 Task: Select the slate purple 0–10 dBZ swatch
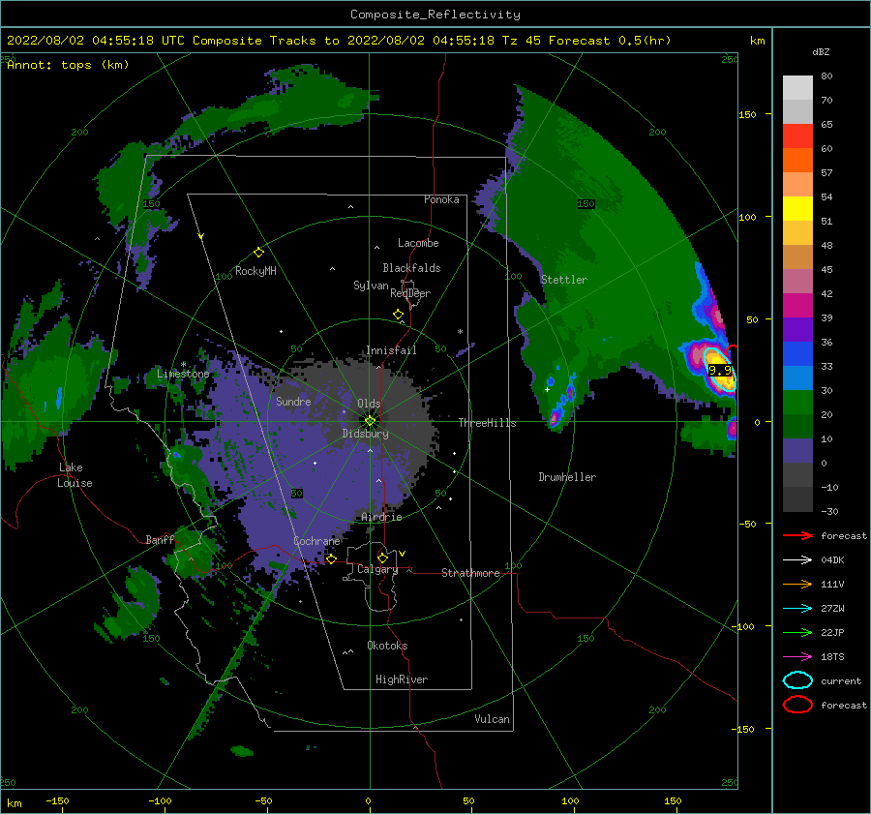[797, 451]
